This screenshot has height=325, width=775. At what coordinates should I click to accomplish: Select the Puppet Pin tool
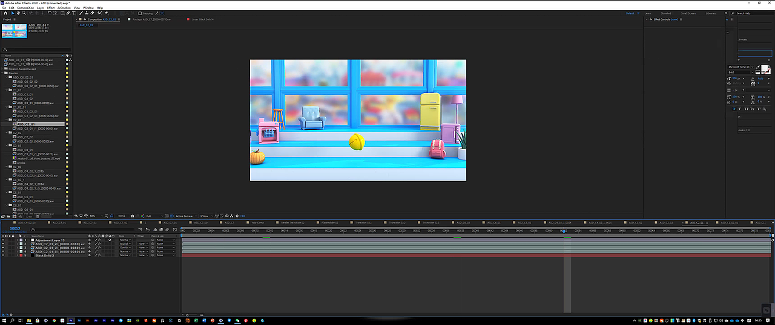106,13
